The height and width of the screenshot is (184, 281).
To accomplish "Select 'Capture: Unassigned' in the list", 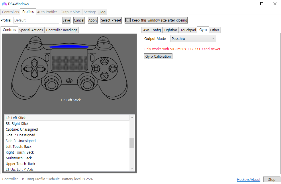I will click(67, 129).
